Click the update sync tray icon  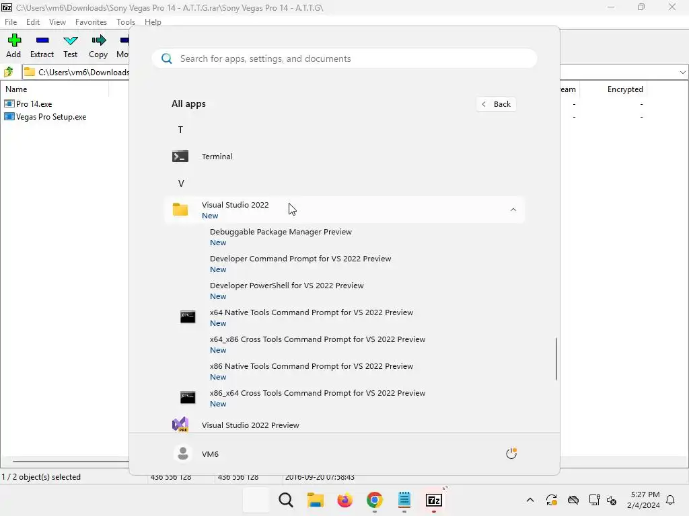552,500
